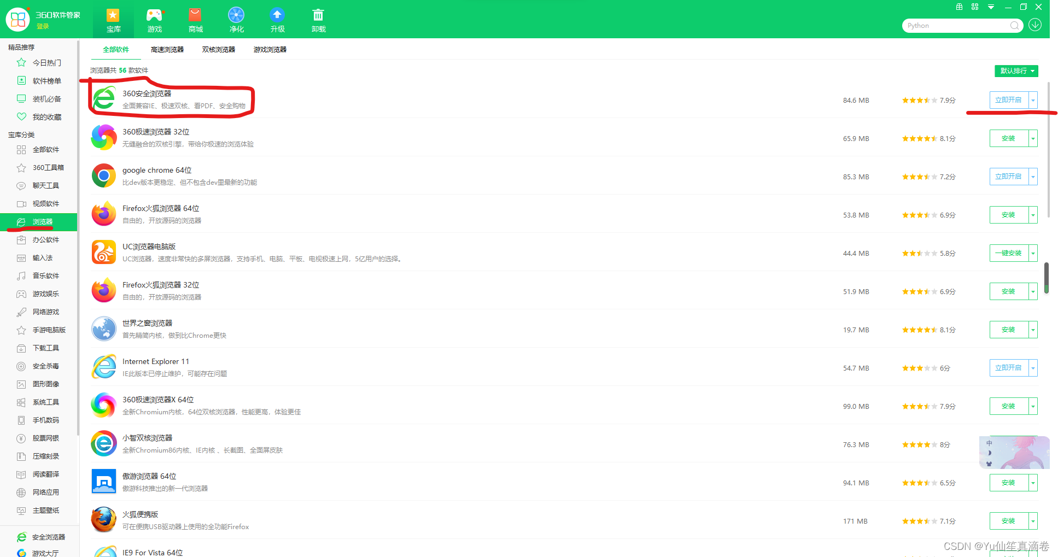Open the 净化 purify icon
1058x557 pixels.
236,15
